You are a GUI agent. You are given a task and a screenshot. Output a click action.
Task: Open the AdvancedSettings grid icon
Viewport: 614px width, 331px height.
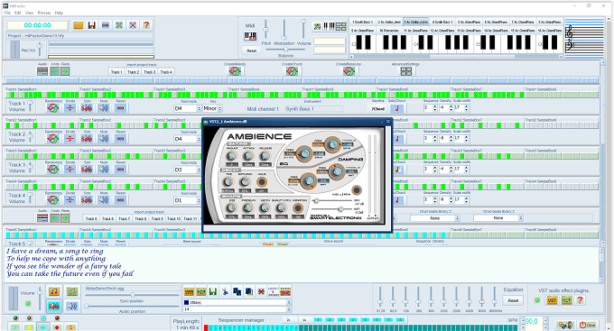406,71
